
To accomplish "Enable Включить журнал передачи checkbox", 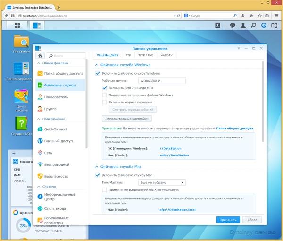I will coord(104,102).
